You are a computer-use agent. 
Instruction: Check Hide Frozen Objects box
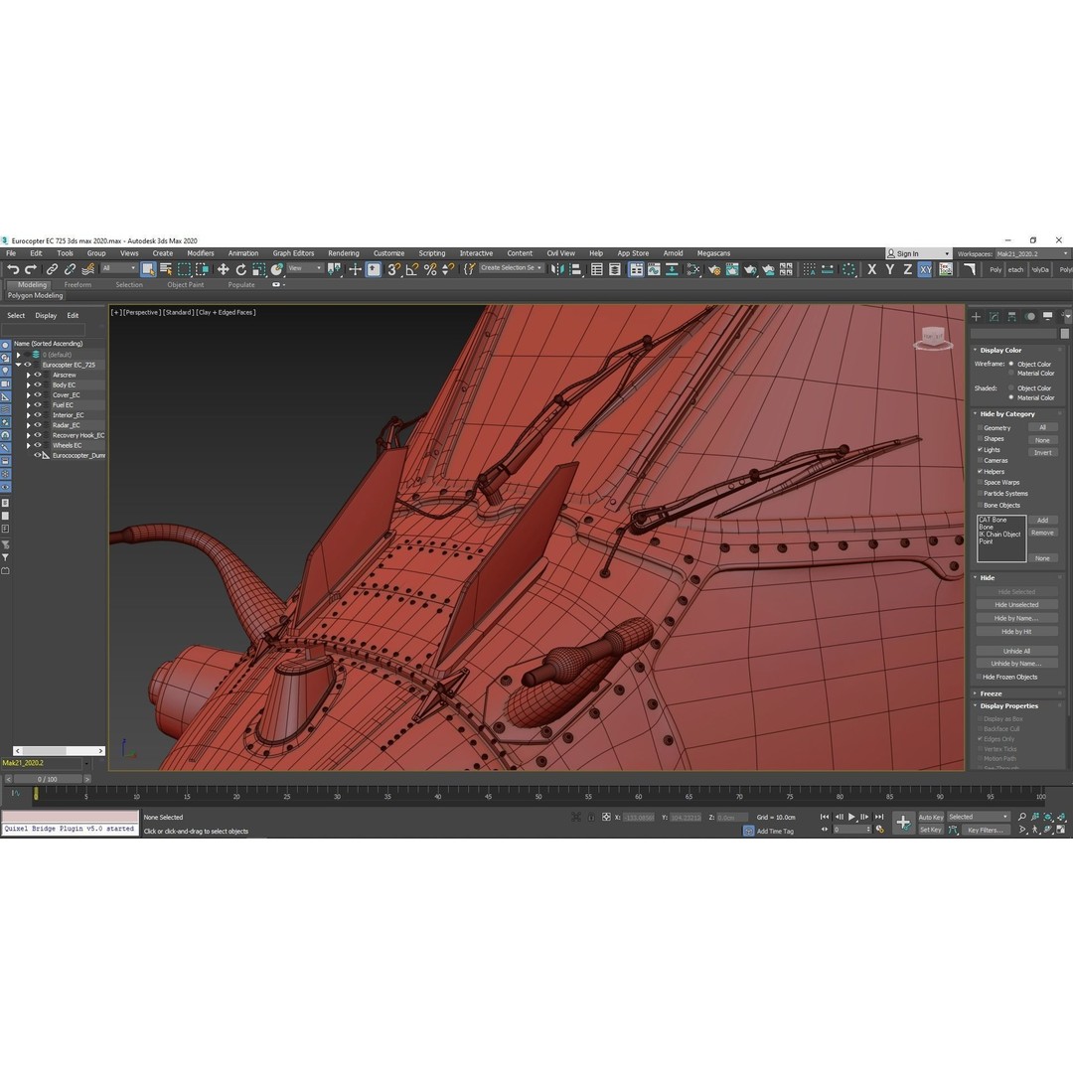click(x=979, y=677)
